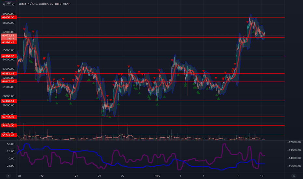Click the Z timezone button
Screen dimensions: 303x179
[x=8, y=176]
